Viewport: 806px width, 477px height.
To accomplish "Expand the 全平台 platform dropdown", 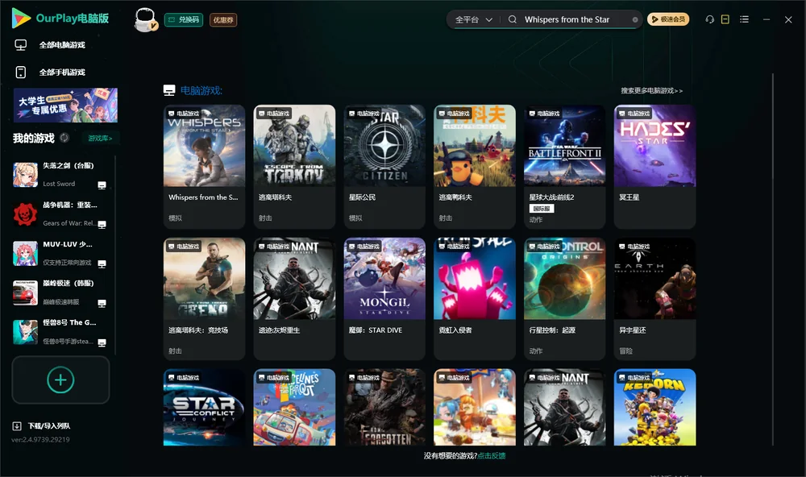I will pos(473,19).
